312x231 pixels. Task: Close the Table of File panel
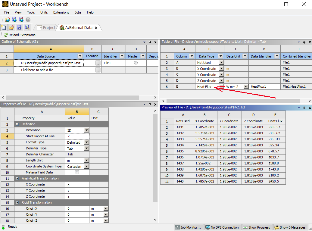(310, 42)
